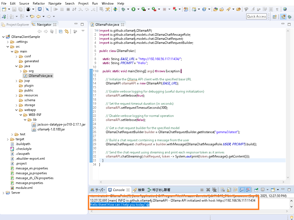Click the Clear Console icon
The width and height of the screenshot is (294, 220).
222,190
